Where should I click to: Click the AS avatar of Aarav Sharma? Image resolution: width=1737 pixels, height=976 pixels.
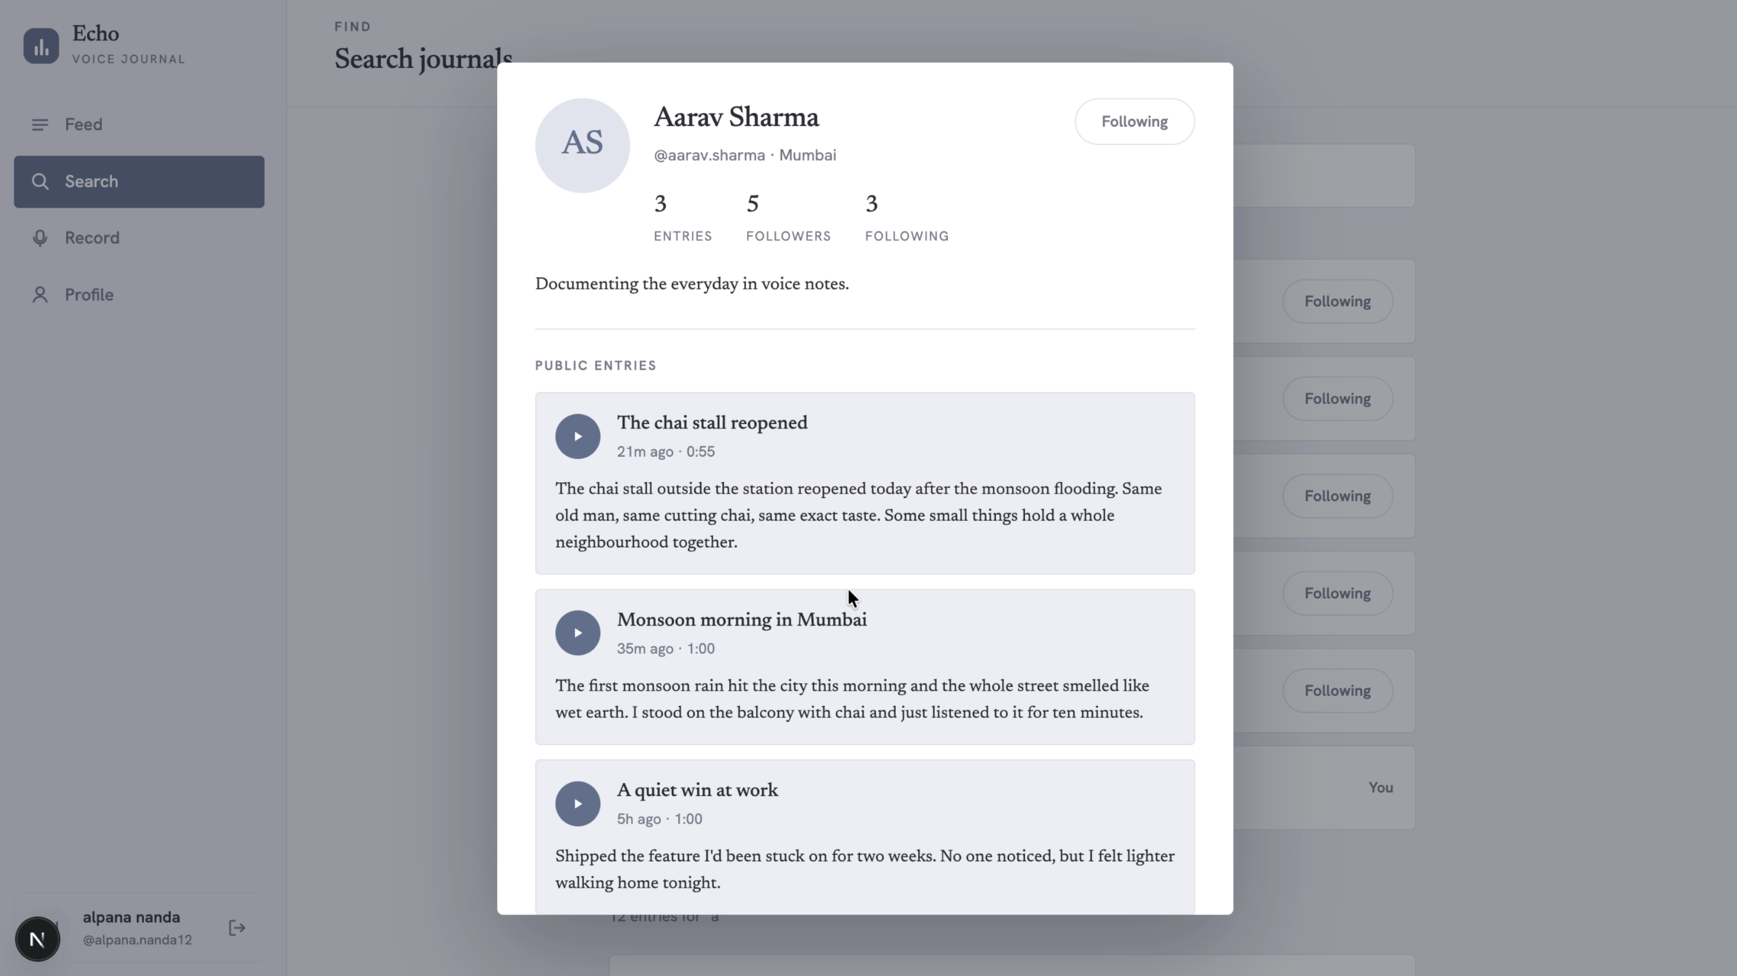(582, 146)
